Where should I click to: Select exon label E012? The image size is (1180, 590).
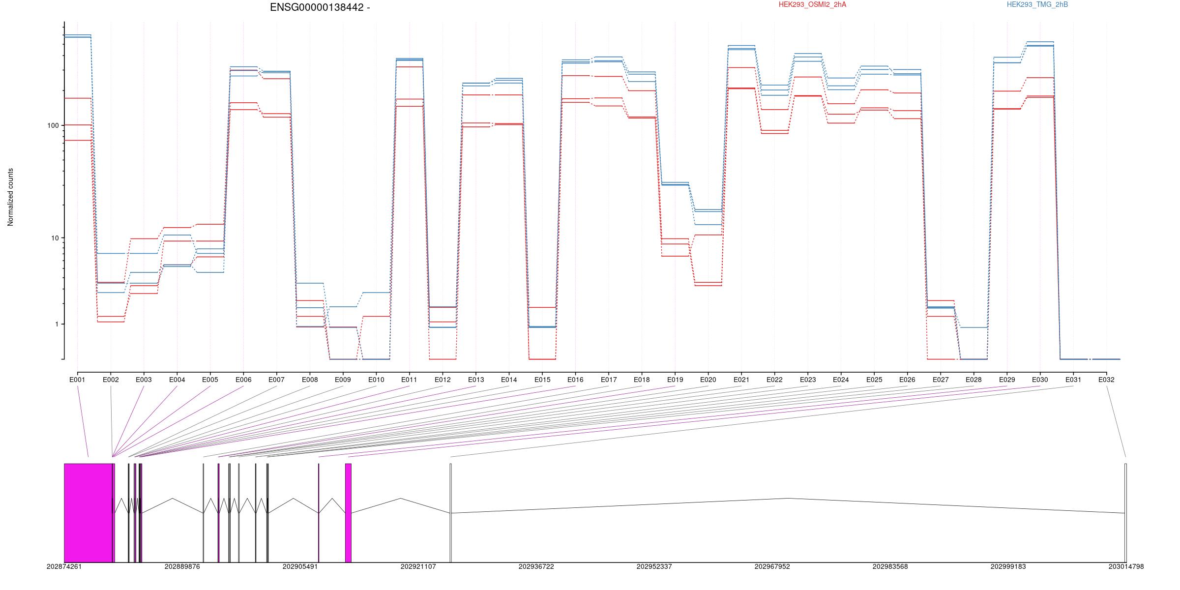[x=442, y=380]
